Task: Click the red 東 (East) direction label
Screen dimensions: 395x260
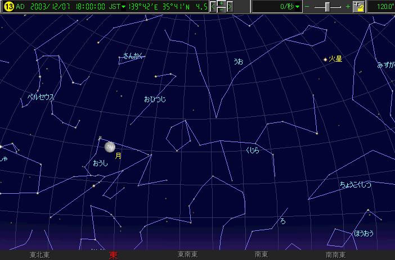Action: pyautogui.click(x=114, y=256)
